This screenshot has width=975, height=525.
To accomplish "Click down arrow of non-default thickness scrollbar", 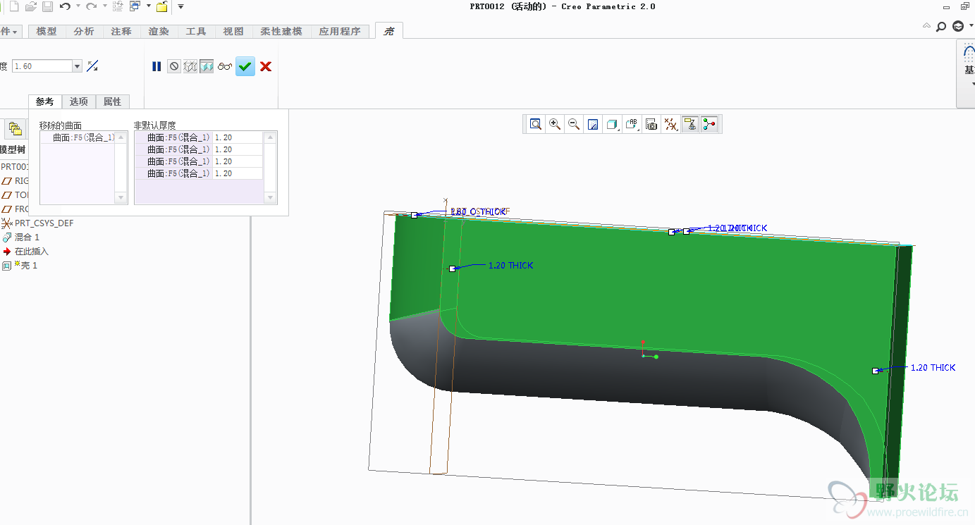I will 270,198.
